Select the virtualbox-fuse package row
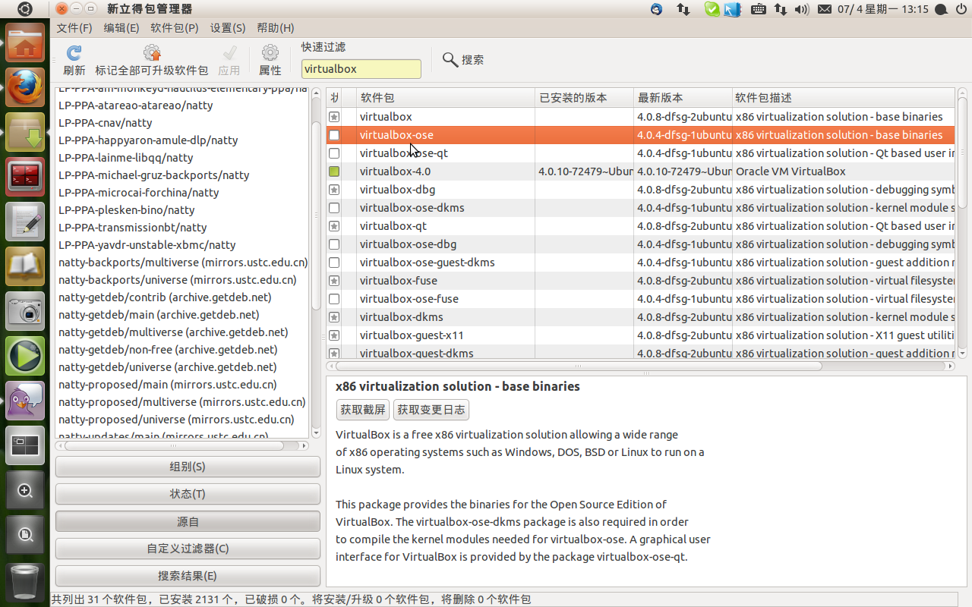The image size is (972, 607). [640, 281]
